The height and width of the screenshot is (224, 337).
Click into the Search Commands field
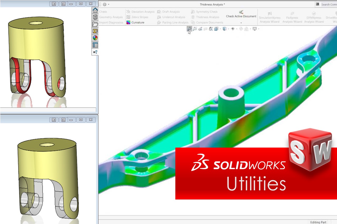pos(329,4)
